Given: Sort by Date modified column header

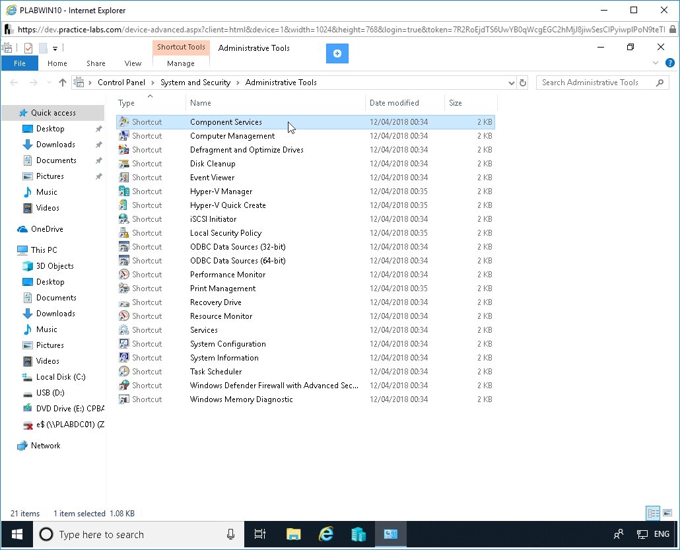Looking at the screenshot, I should 405,103.
